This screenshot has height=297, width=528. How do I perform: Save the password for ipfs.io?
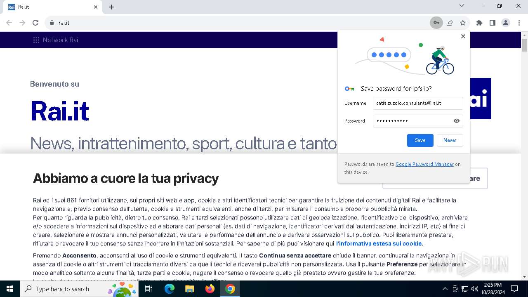[420, 140]
